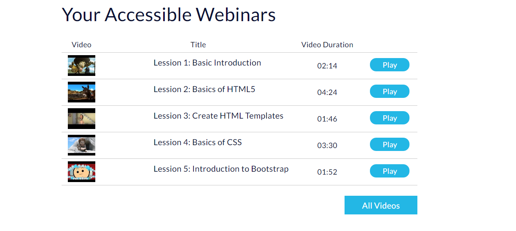Start Lesson 4: Basics of CSS playback

pyautogui.click(x=389, y=145)
